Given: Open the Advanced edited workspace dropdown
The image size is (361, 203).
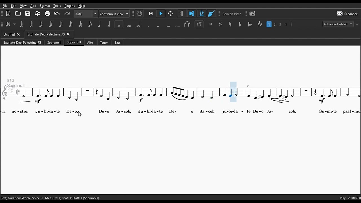Looking at the screenshot, I should 338,24.
